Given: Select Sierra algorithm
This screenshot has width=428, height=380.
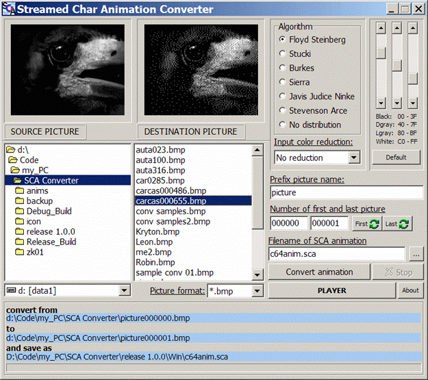Looking at the screenshot, I should [x=294, y=82].
